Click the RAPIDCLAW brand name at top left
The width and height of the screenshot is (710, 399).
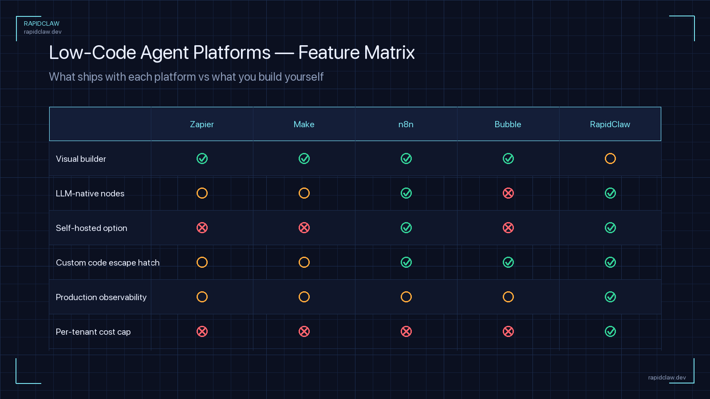pos(42,23)
